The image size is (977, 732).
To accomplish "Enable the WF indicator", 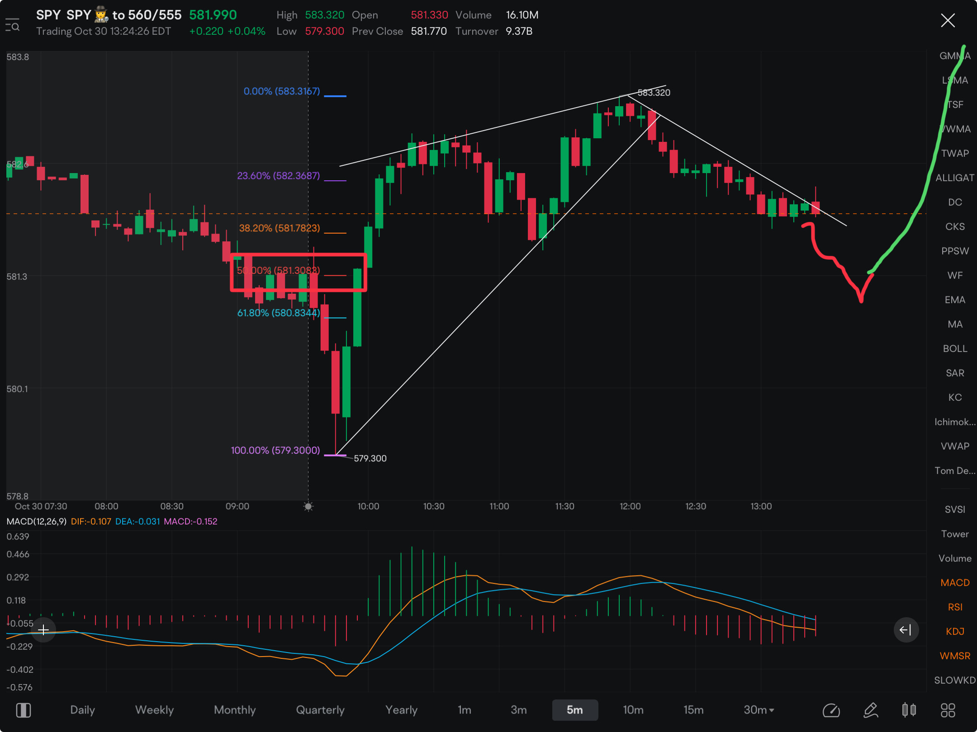I will pyautogui.click(x=955, y=276).
